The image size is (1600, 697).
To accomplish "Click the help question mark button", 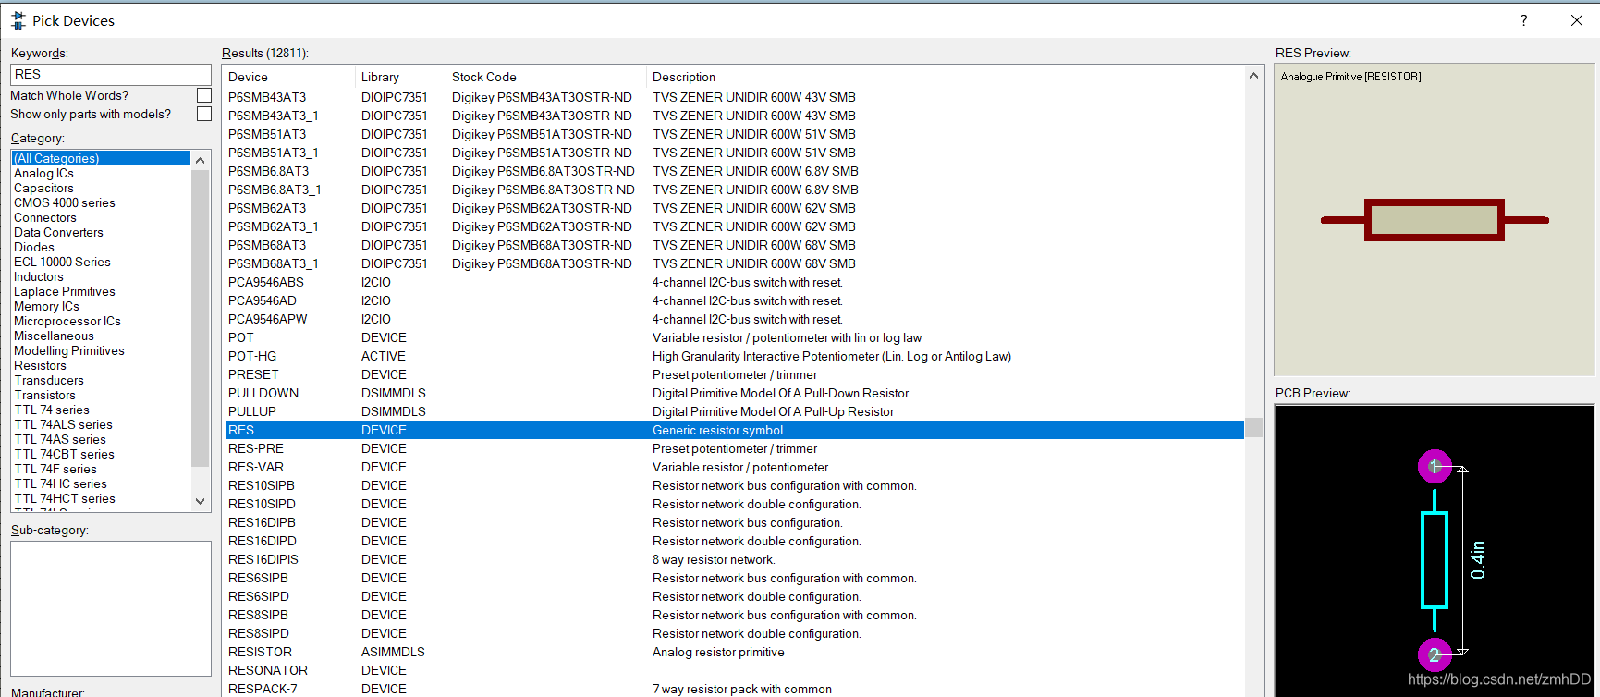I will pyautogui.click(x=1524, y=20).
